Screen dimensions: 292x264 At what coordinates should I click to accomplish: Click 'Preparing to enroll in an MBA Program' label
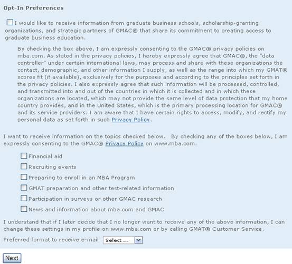click(81, 178)
